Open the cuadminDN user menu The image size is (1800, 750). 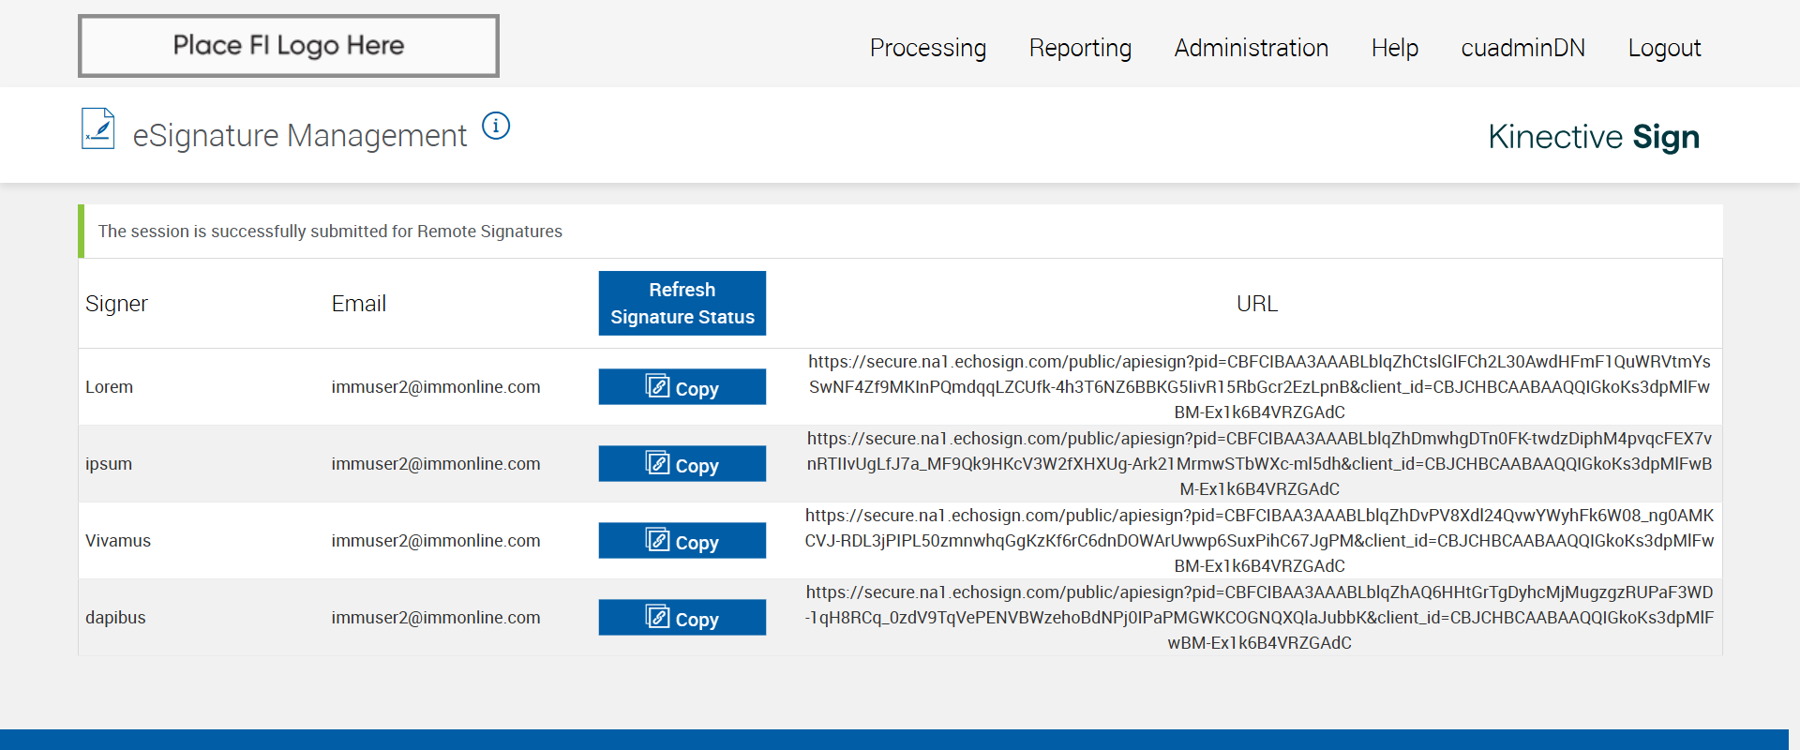pyautogui.click(x=1522, y=48)
